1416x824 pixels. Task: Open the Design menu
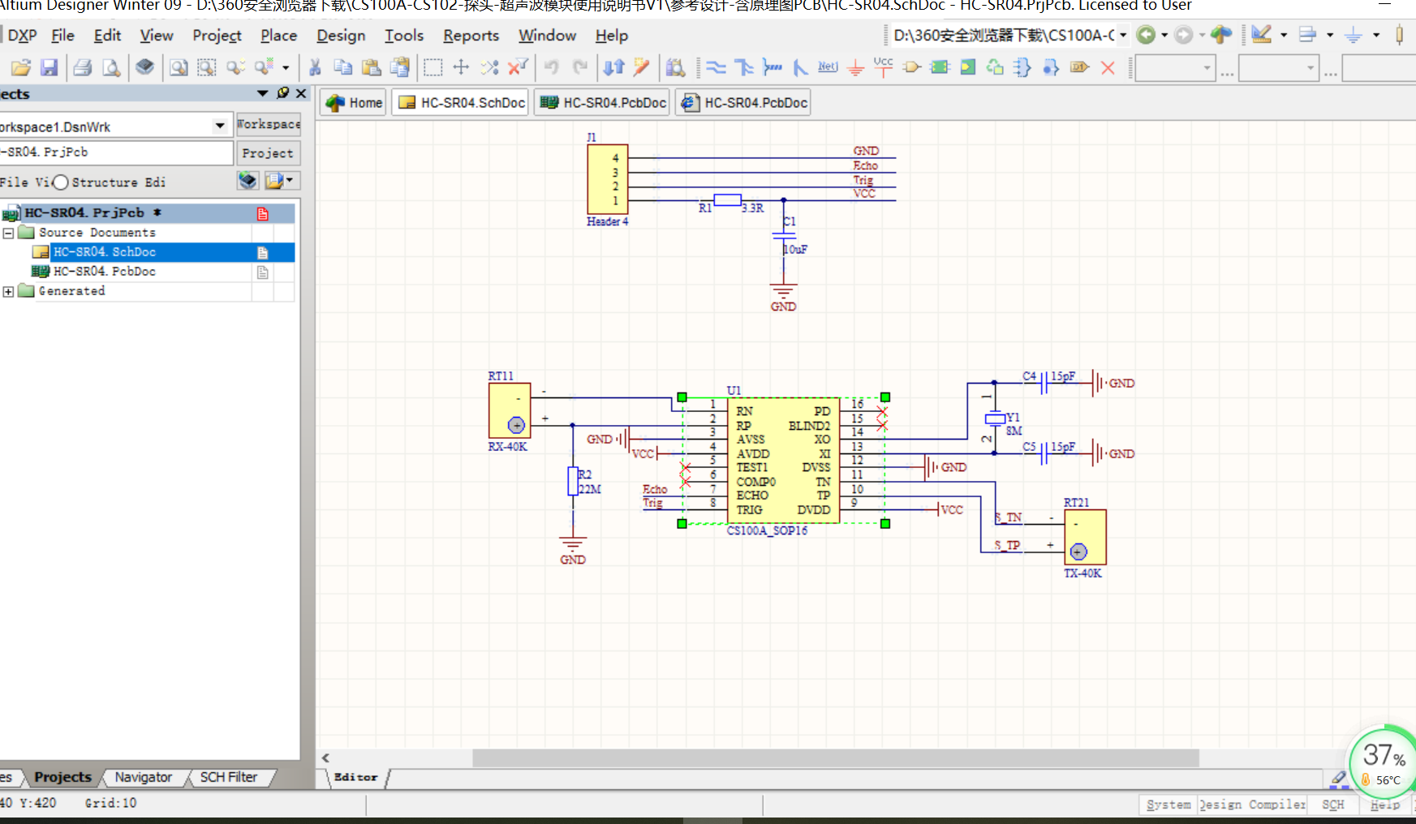coord(341,36)
